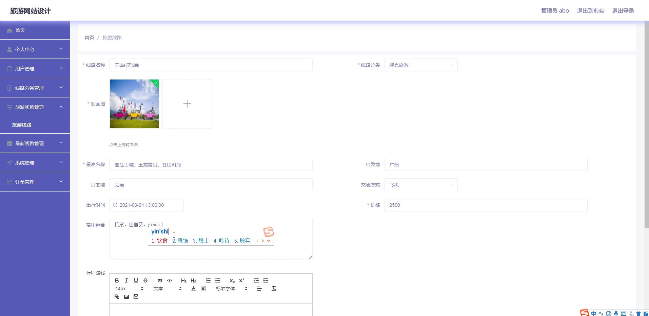
Task: Click the 首页 breadcrumb link
Action: point(90,38)
